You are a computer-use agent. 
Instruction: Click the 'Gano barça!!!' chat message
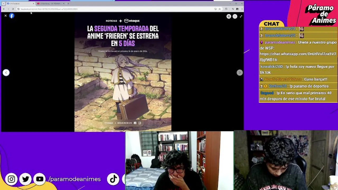click(x=316, y=79)
